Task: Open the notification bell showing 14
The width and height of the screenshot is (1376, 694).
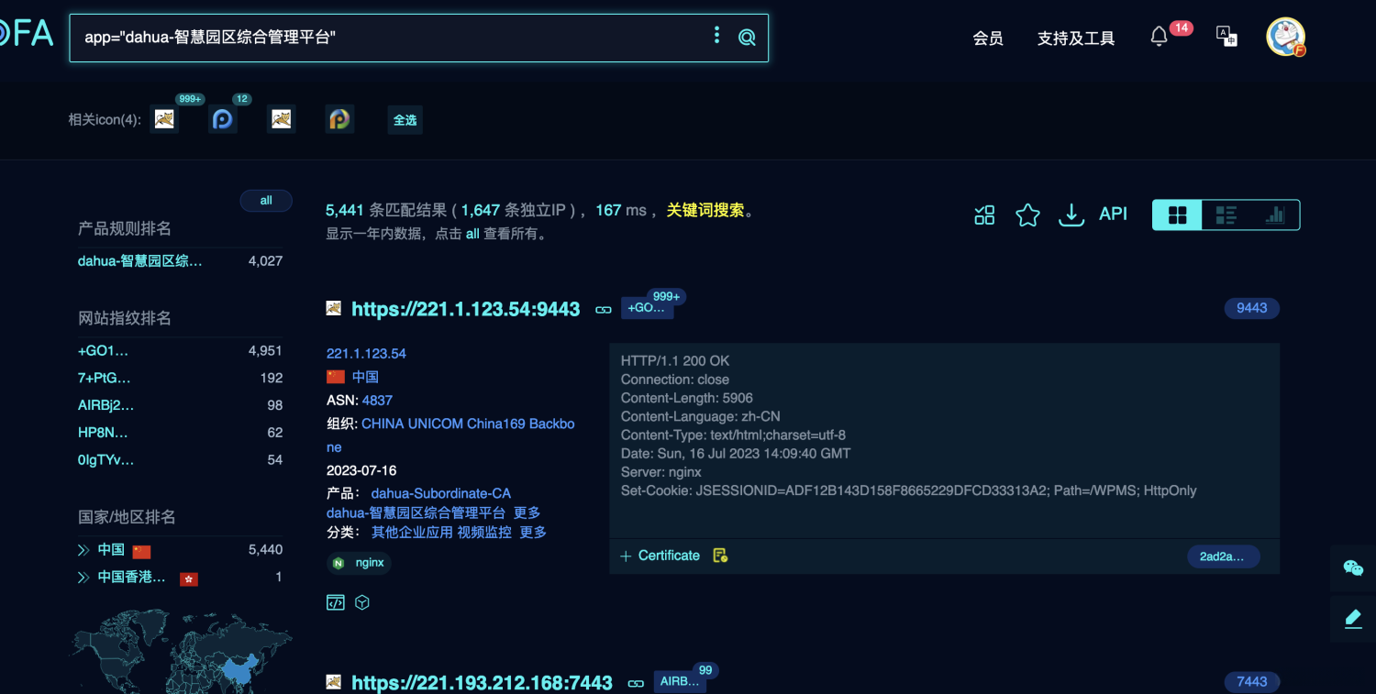Action: tap(1159, 37)
